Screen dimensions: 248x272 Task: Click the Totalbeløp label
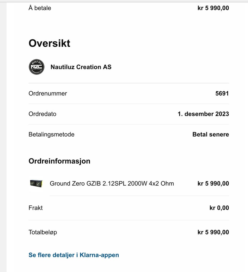point(43,232)
